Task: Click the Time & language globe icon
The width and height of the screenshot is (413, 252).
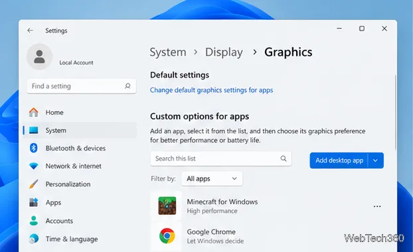Action: pos(33,239)
